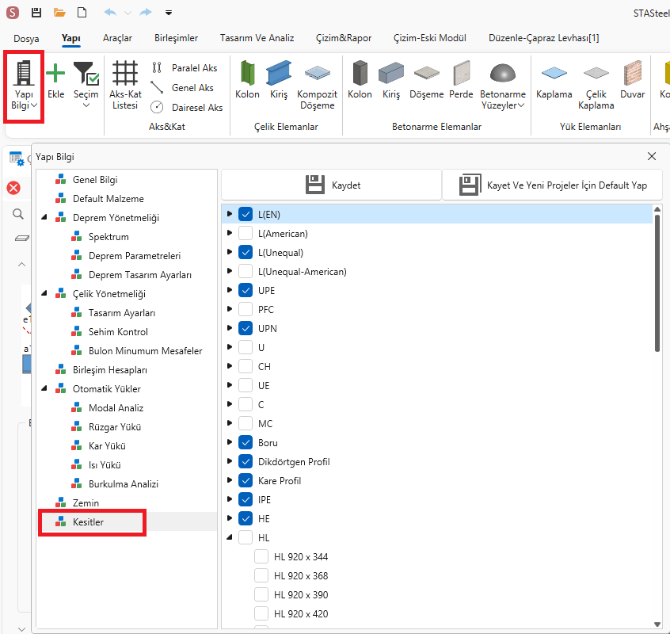Expand the L(American) section group

pos(230,233)
